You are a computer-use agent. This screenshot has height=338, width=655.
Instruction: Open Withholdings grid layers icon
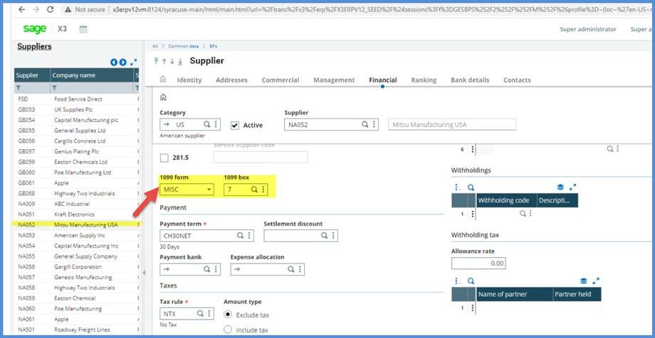click(560, 187)
